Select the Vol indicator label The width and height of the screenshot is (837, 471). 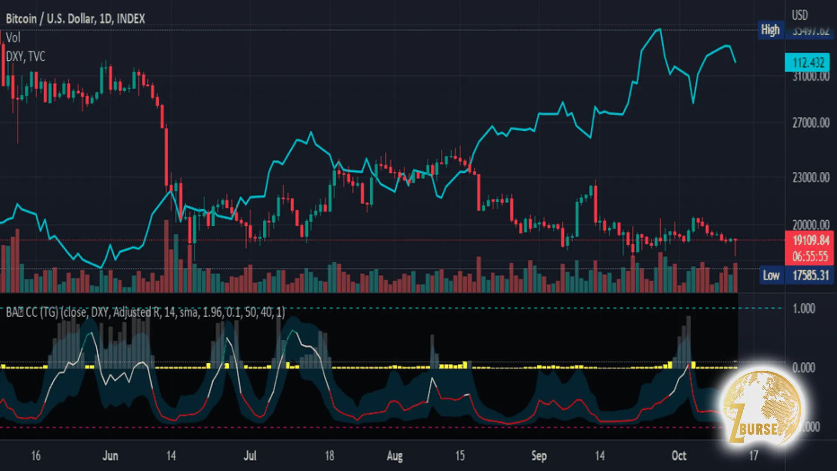coord(13,38)
